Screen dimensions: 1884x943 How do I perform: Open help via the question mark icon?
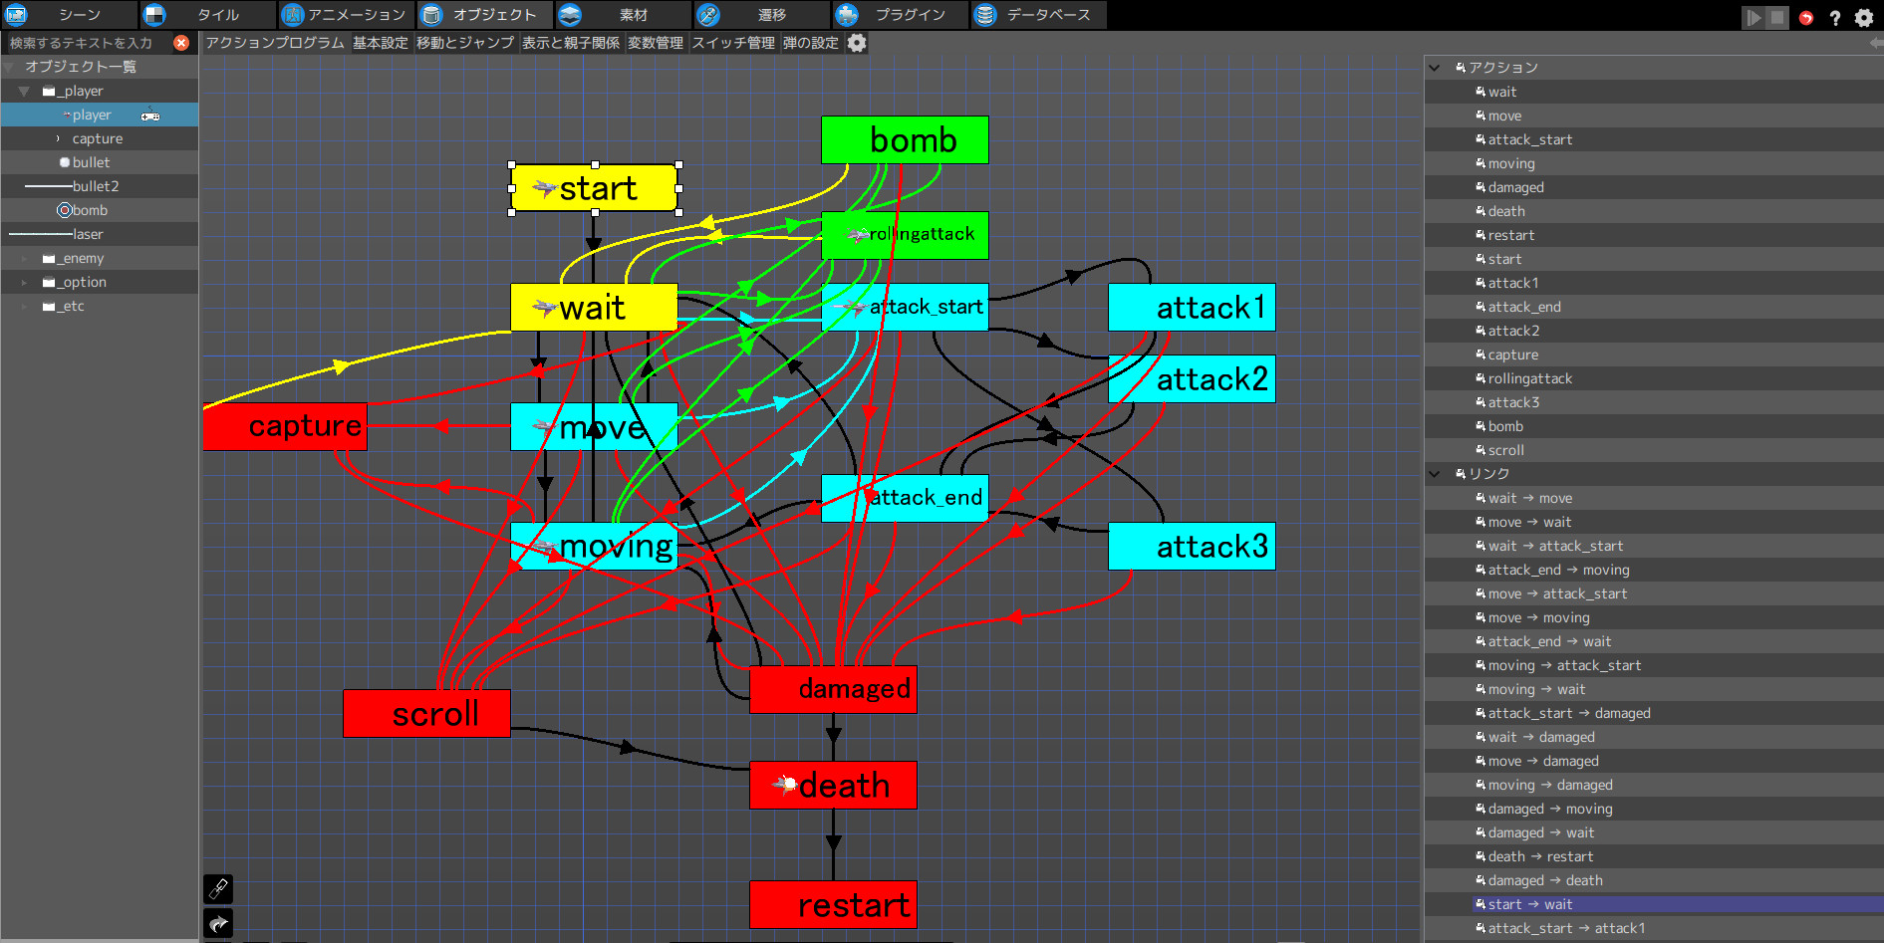coord(1835,18)
